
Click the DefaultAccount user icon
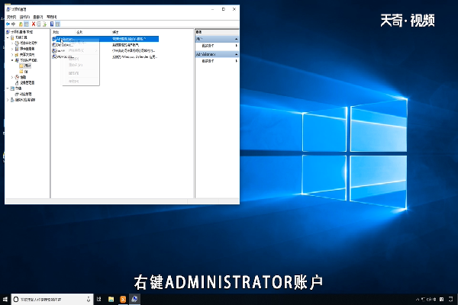pos(54,45)
